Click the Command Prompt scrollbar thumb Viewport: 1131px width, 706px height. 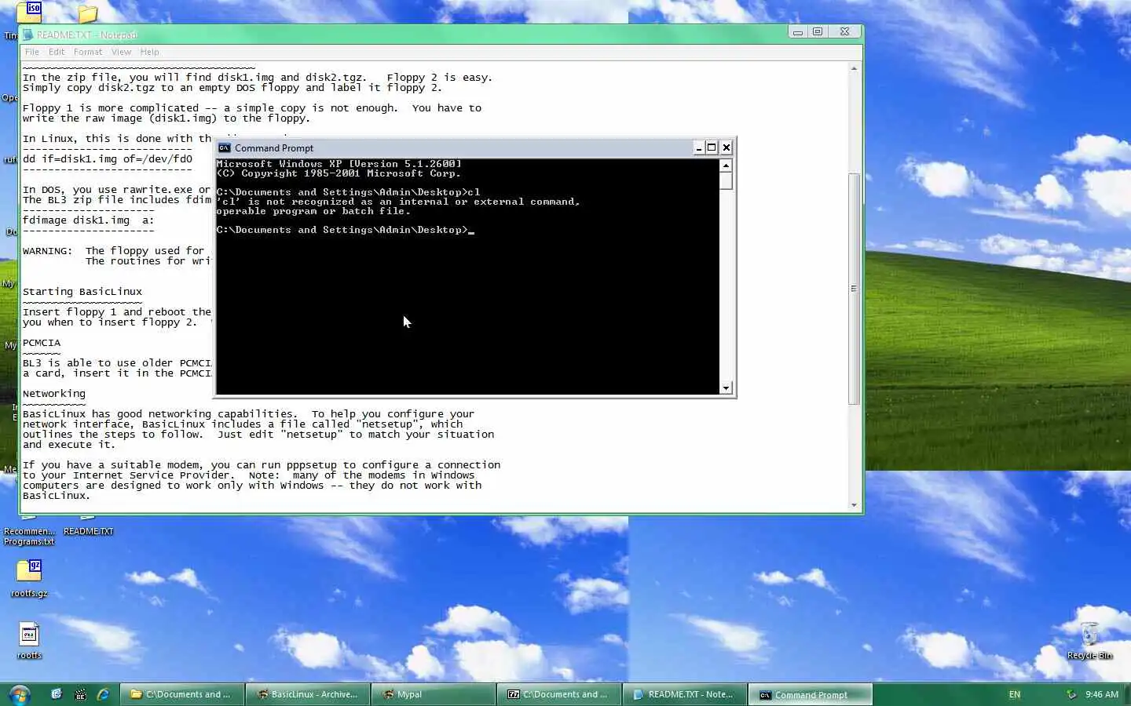(726, 180)
